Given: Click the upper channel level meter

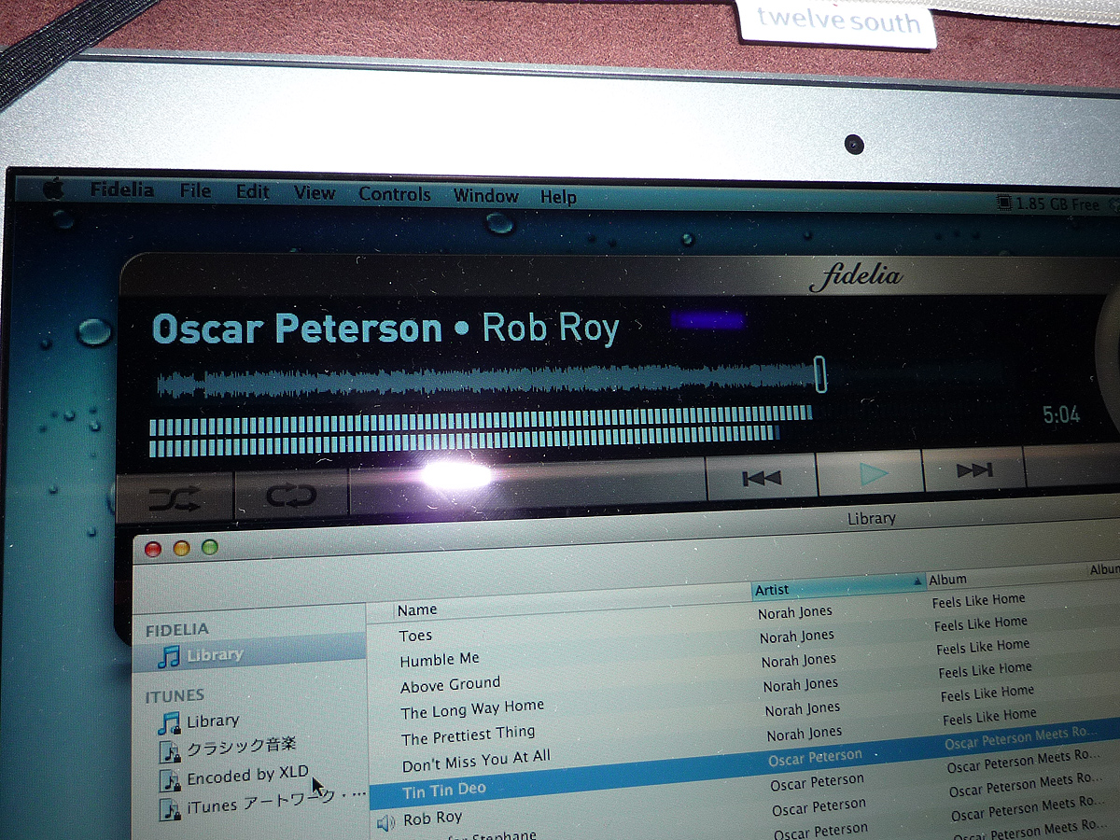Looking at the screenshot, I should [x=481, y=421].
